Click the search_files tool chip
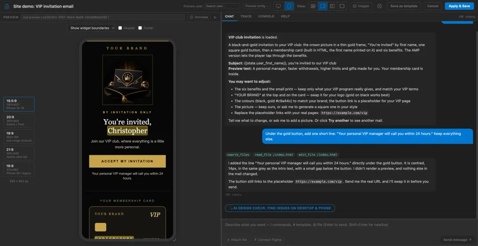This screenshot has width=478, height=246. click(238, 155)
